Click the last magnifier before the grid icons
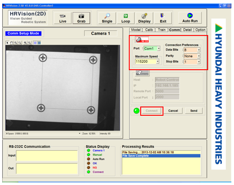The height and width of the screenshot is (185, 234). pyautogui.click(x=29, y=43)
